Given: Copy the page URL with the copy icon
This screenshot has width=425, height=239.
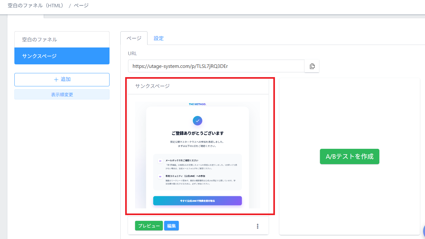Looking at the screenshot, I should coord(312,66).
